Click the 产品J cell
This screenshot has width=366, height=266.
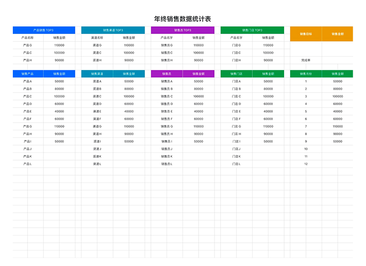click(27, 149)
